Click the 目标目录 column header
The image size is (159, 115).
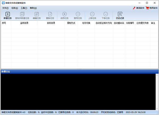click(x=51, y=23)
